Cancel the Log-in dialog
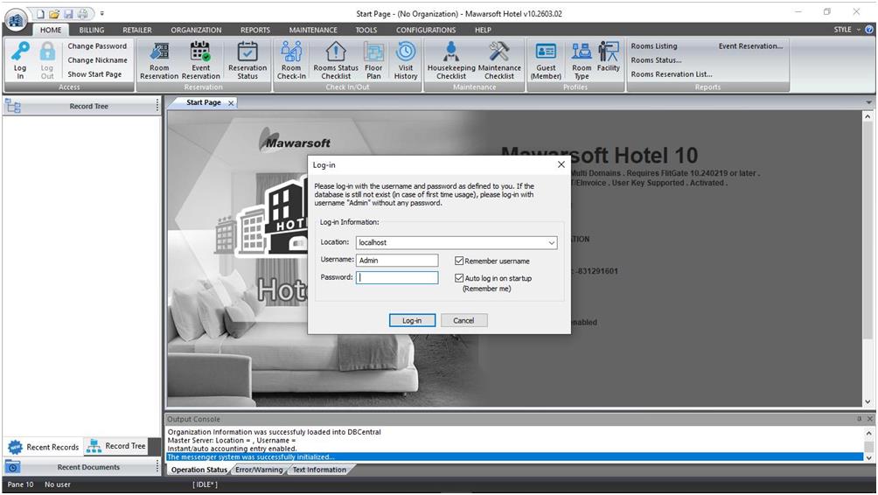 pos(463,320)
